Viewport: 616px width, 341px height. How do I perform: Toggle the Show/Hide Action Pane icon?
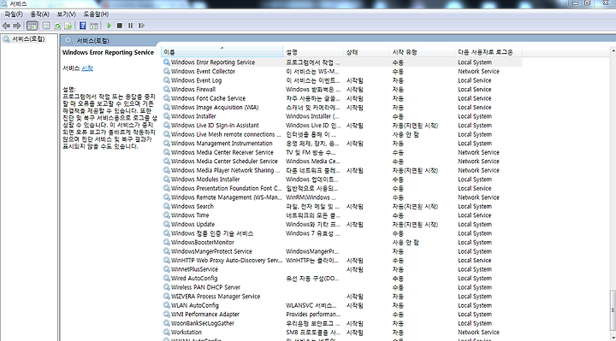94,26
